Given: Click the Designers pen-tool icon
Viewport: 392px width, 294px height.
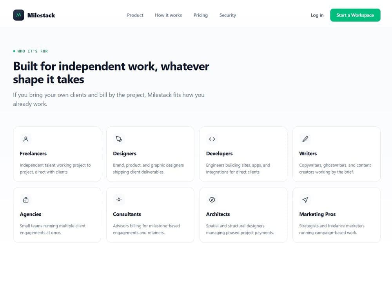Looking at the screenshot, I should pos(119,139).
